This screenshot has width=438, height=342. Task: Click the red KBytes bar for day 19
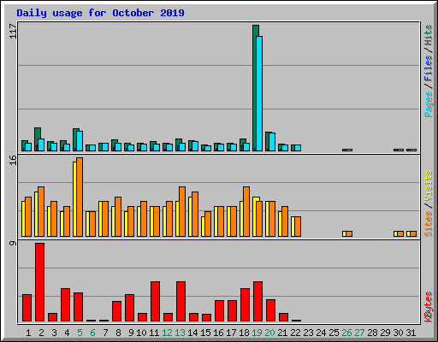(257, 302)
